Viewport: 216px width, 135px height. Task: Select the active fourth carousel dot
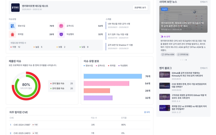pos(186,60)
